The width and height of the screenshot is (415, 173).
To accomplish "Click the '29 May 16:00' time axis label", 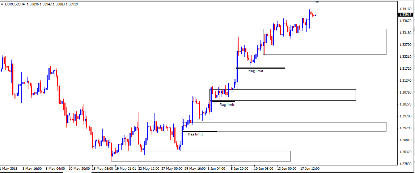I will (195, 169).
